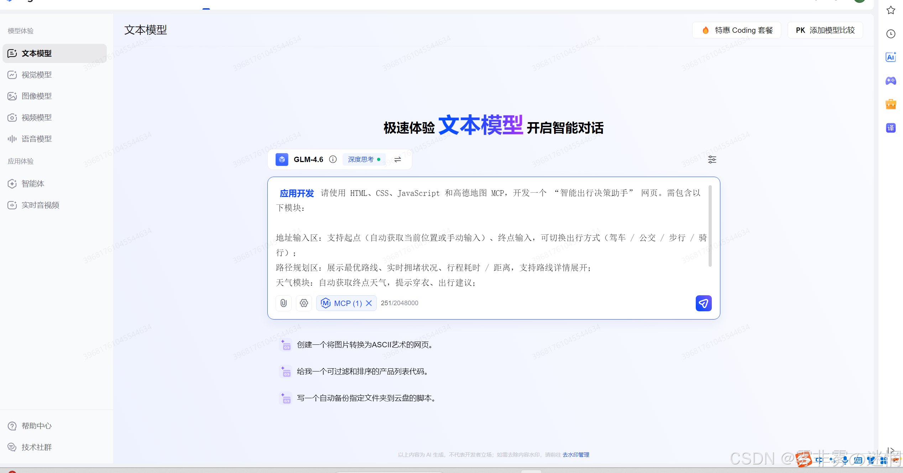Go to 语音模型 sidebar item
Image resolution: width=903 pixels, height=473 pixels.
[x=37, y=139]
